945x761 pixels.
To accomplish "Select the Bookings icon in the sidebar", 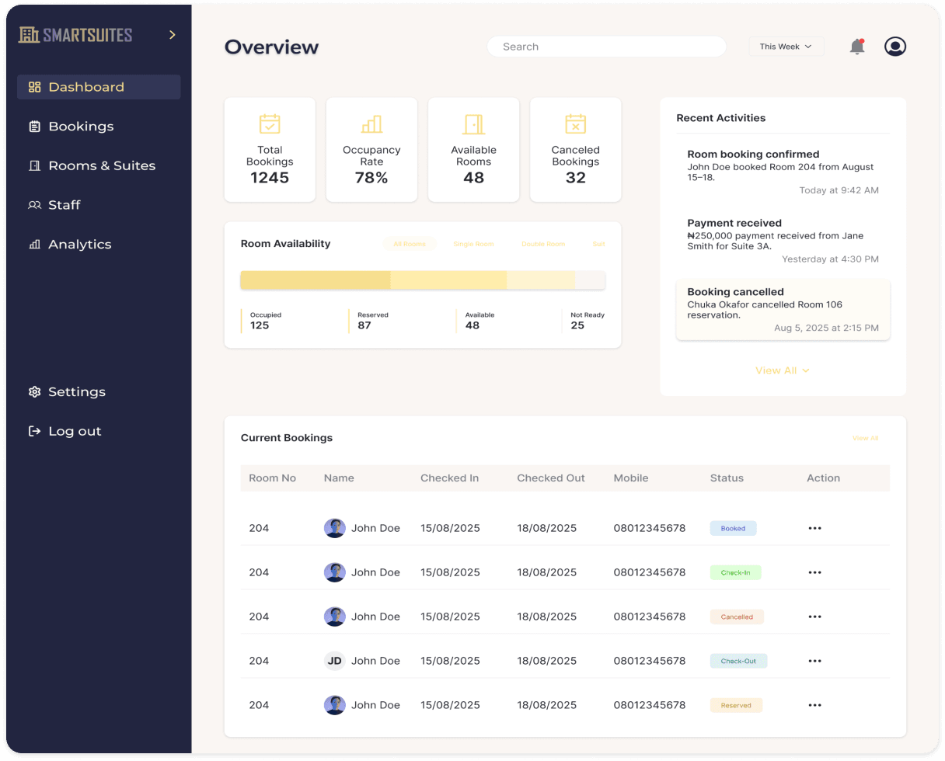I will [33, 126].
